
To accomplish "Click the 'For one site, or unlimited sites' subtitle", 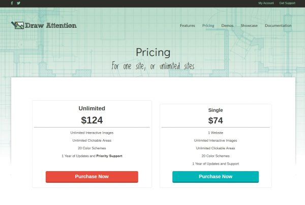I will (153, 66).
